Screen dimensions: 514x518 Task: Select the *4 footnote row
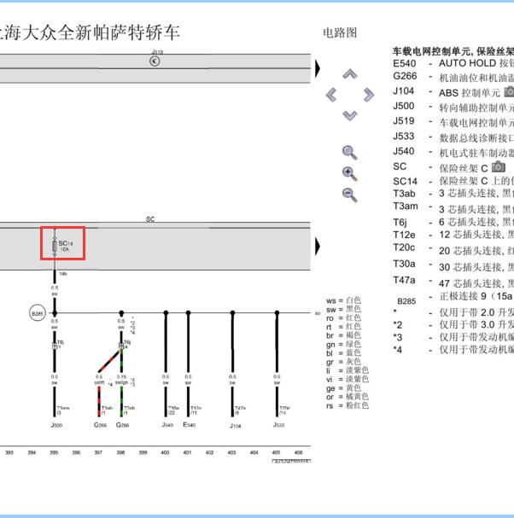click(453, 350)
